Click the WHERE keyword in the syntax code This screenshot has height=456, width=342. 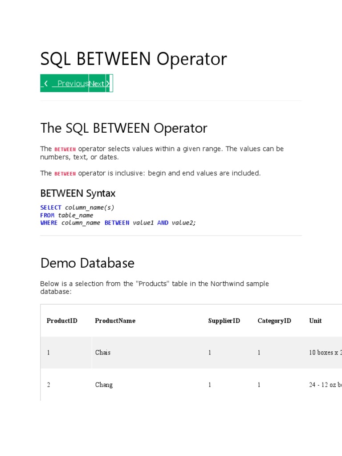pos(49,223)
